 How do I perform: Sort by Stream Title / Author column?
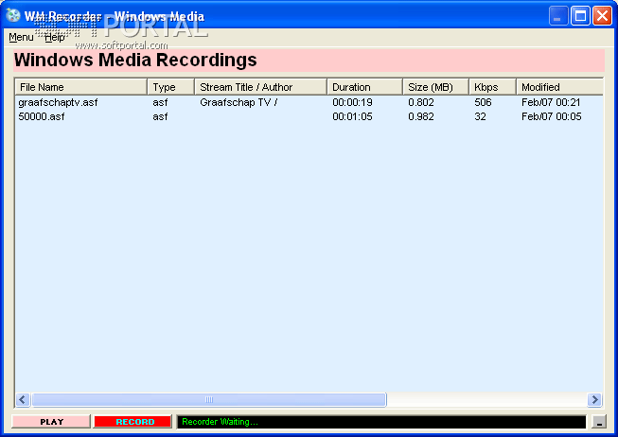[260, 87]
